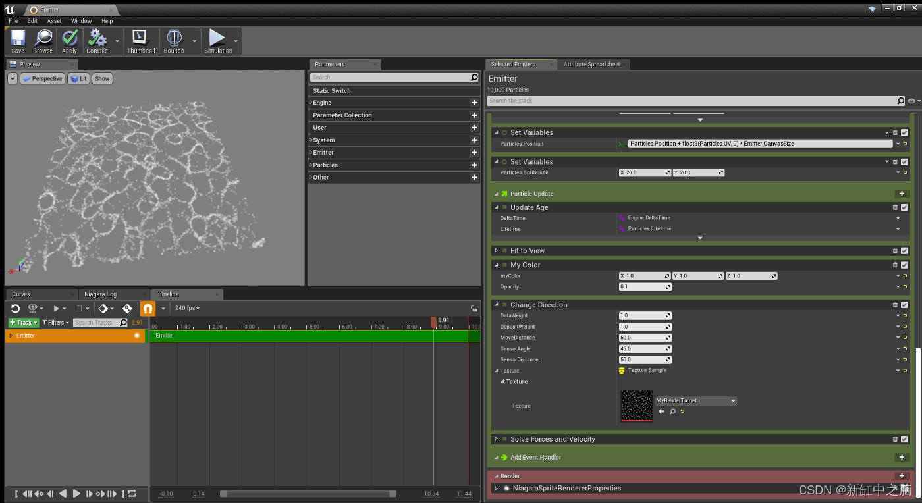Click the Browse toolbar icon
The image size is (922, 503).
(43, 41)
